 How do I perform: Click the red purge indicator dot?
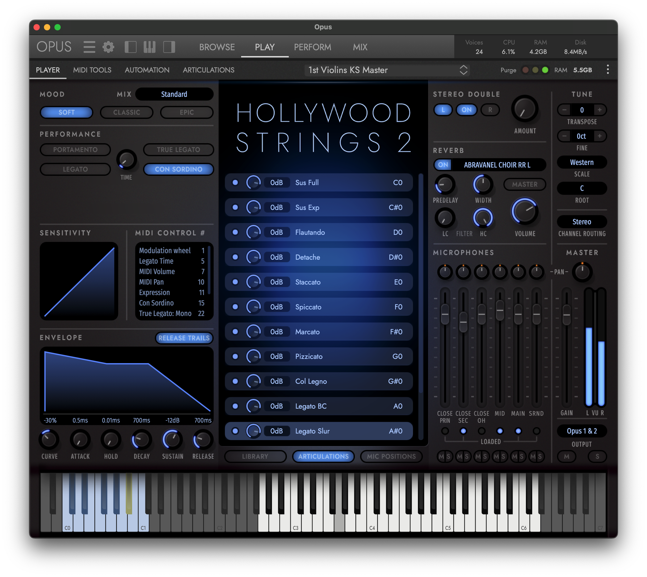525,70
